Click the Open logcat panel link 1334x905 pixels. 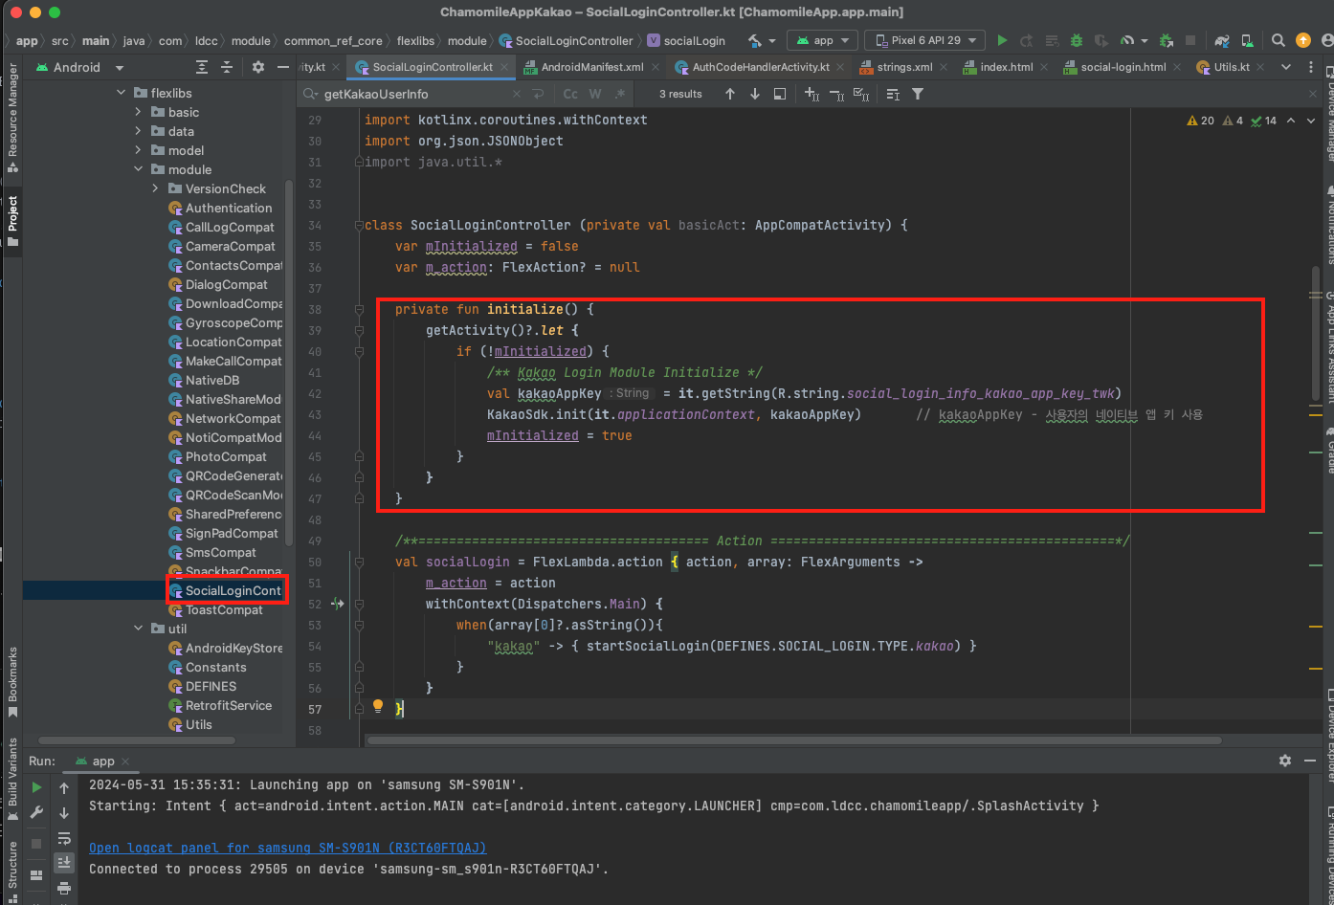(287, 848)
